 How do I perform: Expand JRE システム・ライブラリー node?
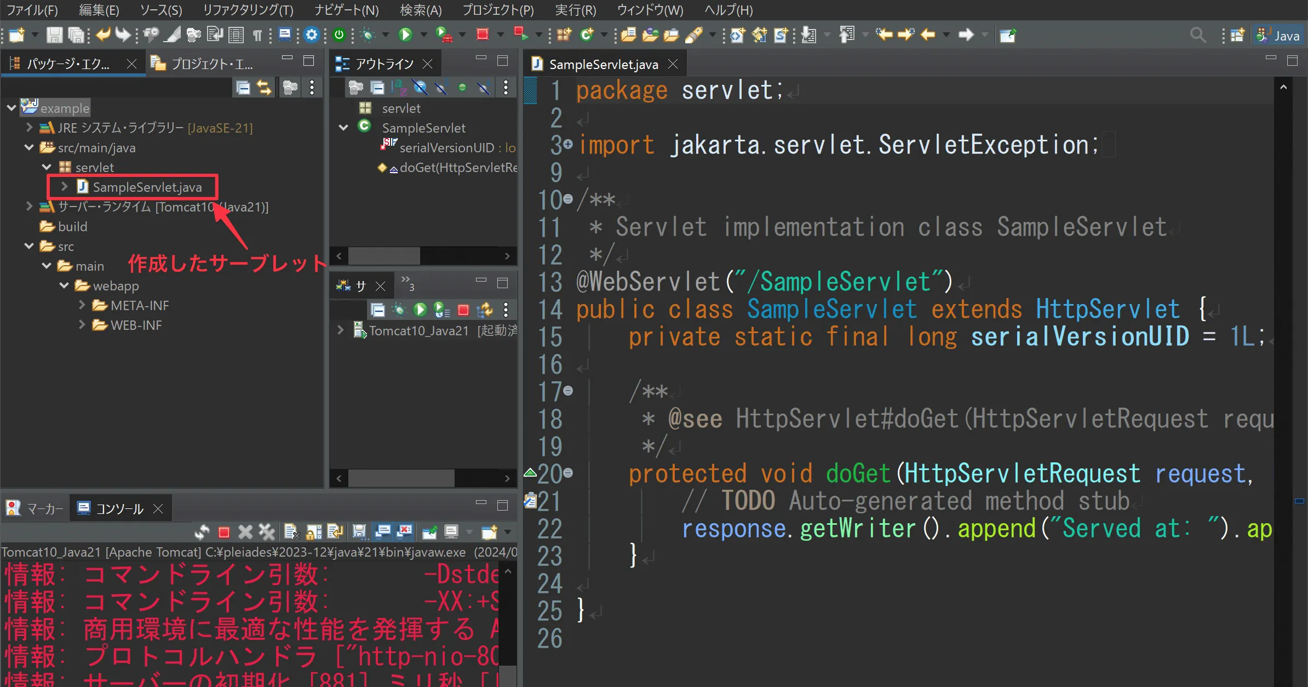point(29,128)
